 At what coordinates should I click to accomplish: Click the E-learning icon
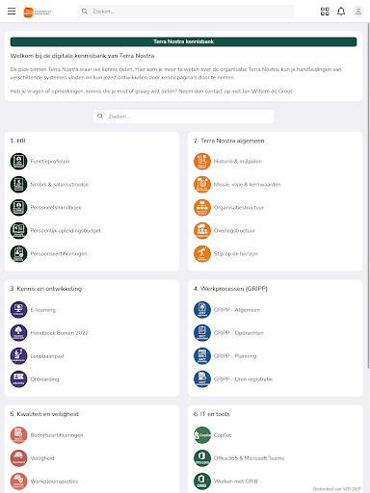pos(18,310)
